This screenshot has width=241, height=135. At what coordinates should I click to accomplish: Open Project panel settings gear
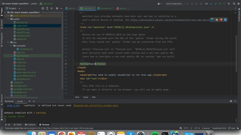coord(57,8)
